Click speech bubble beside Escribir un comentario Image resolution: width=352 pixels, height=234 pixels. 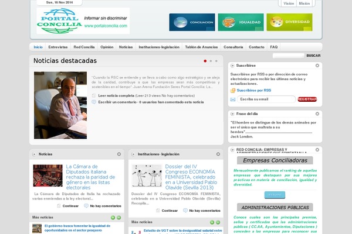click(94, 102)
